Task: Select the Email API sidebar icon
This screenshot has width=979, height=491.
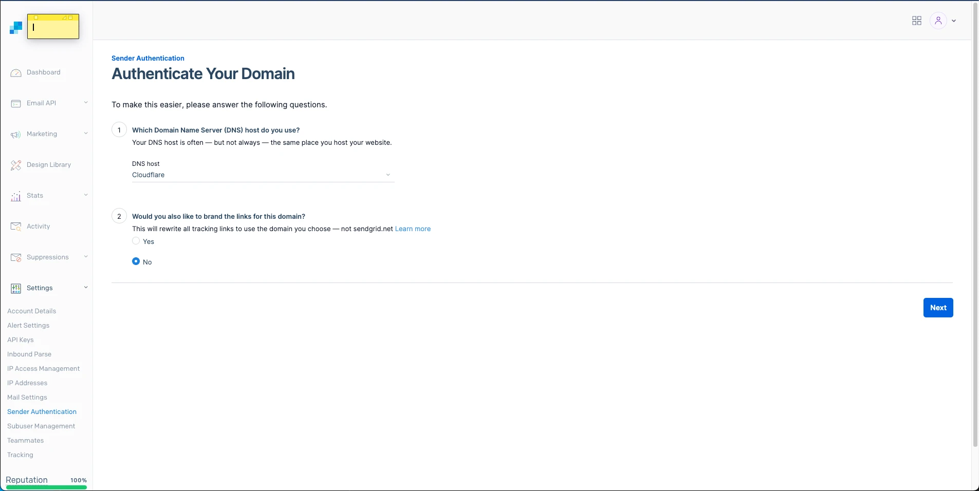Action: click(16, 103)
